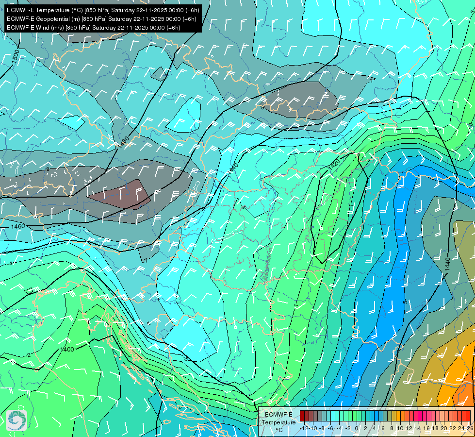Click the °C unit label in legend
The width and height of the screenshot is (475, 437).
(279, 430)
